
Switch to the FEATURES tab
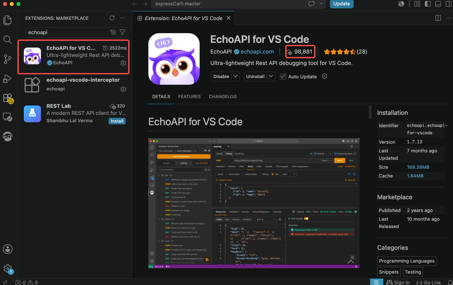[189, 97]
